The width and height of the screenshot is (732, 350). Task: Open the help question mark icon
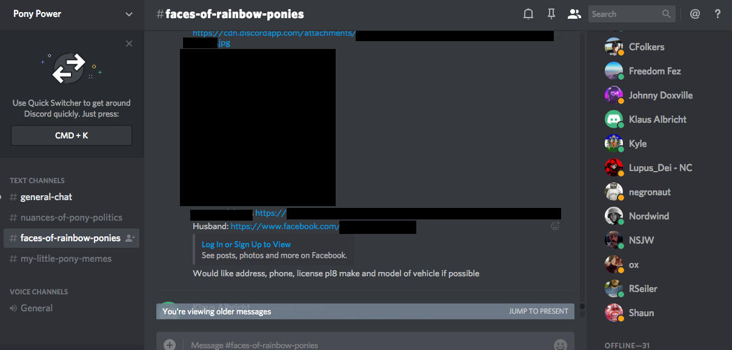coord(717,14)
